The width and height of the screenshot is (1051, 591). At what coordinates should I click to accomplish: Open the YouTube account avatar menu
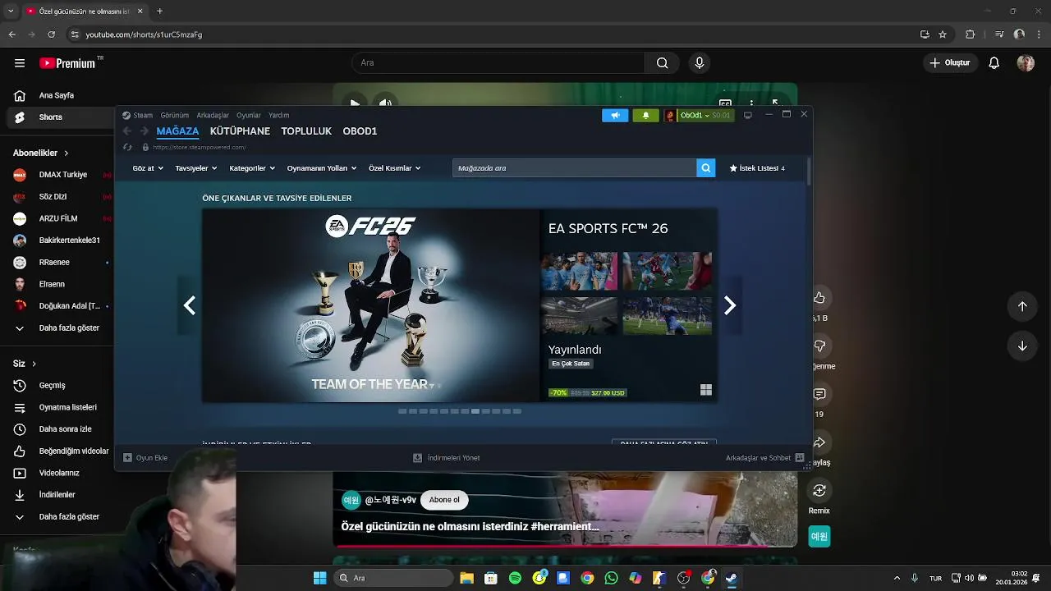1026,63
